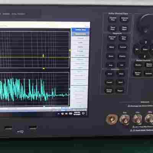Hit the Trigger hardkey
This screenshot has width=153, height=153.
point(120,91)
